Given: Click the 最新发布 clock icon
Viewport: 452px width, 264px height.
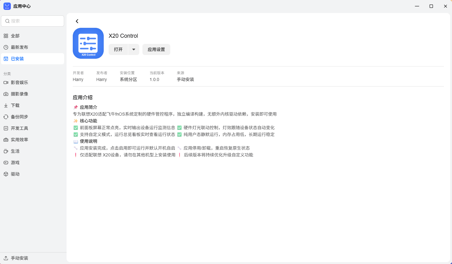Looking at the screenshot, I should coord(6,47).
